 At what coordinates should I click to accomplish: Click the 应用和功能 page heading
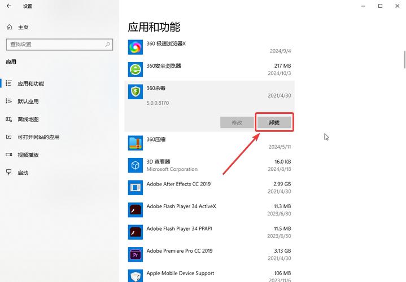pyautogui.click(x=154, y=27)
